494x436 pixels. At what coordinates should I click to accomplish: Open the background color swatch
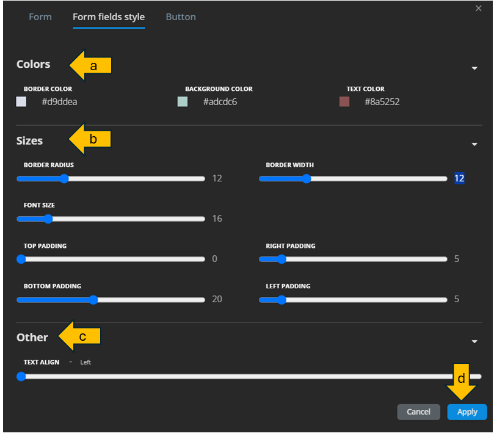point(183,102)
